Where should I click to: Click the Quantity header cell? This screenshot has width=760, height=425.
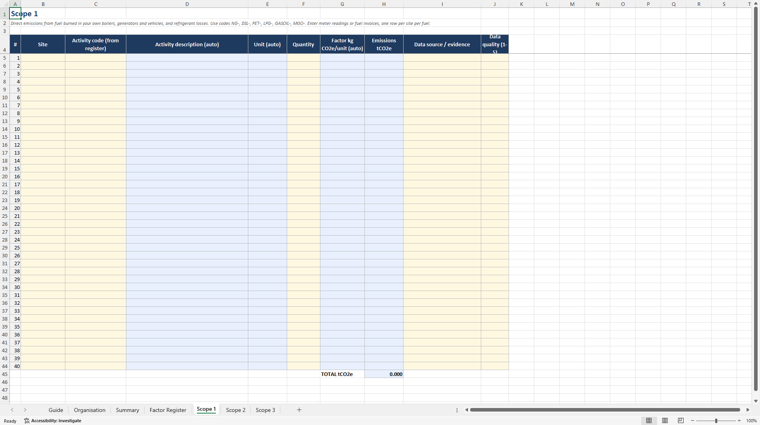click(x=303, y=44)
